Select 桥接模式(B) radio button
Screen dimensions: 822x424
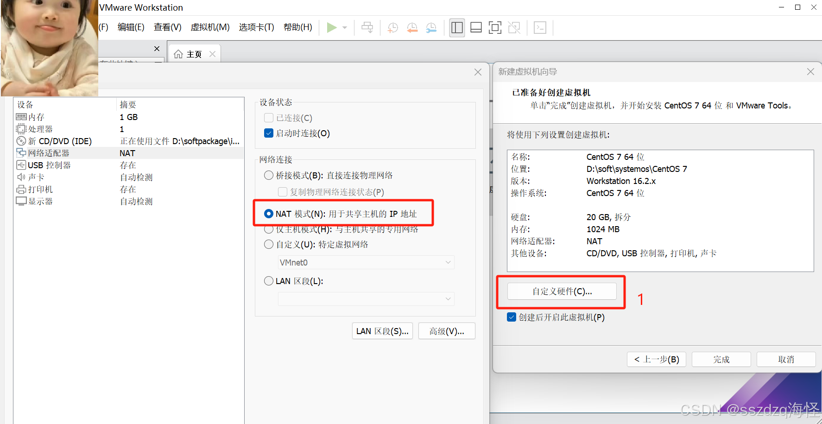pyautogui.click(x=269, y=175)
